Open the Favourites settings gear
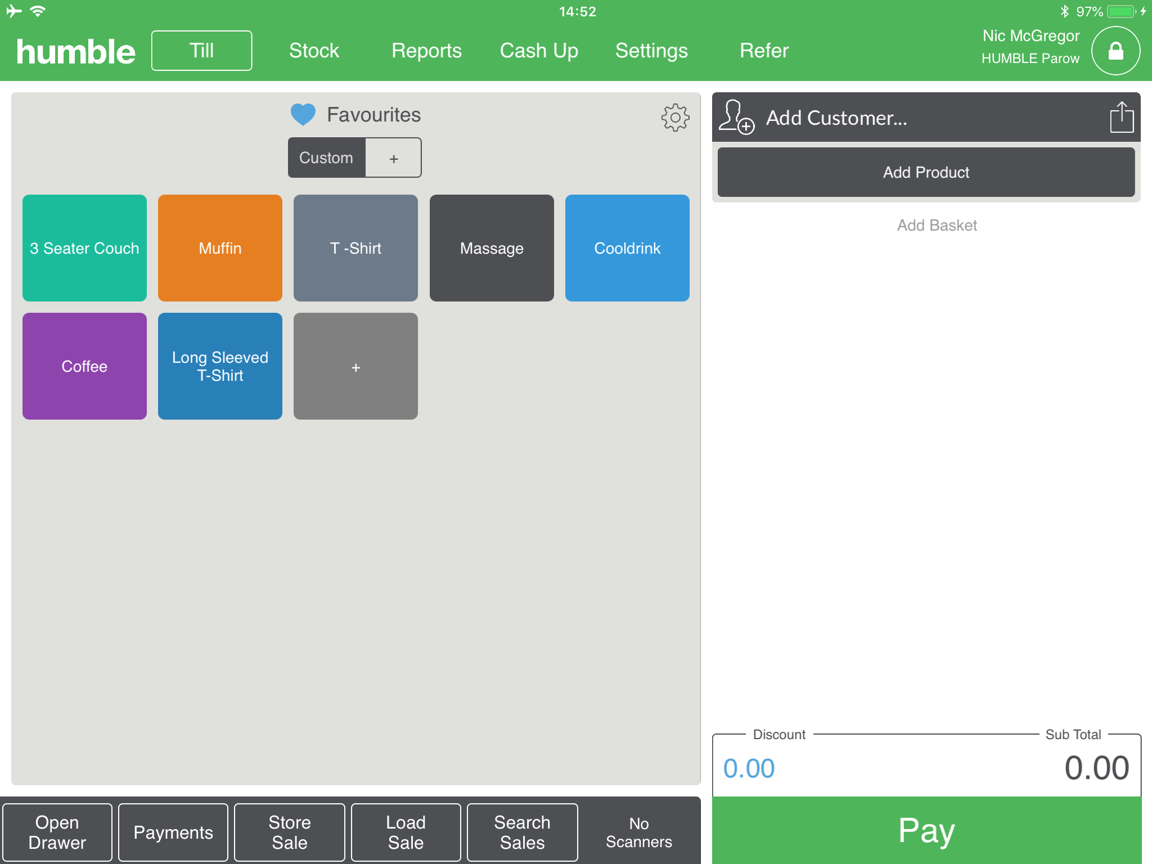The width and height of the screenshot is (1152, 864). (x=675, y=117)
